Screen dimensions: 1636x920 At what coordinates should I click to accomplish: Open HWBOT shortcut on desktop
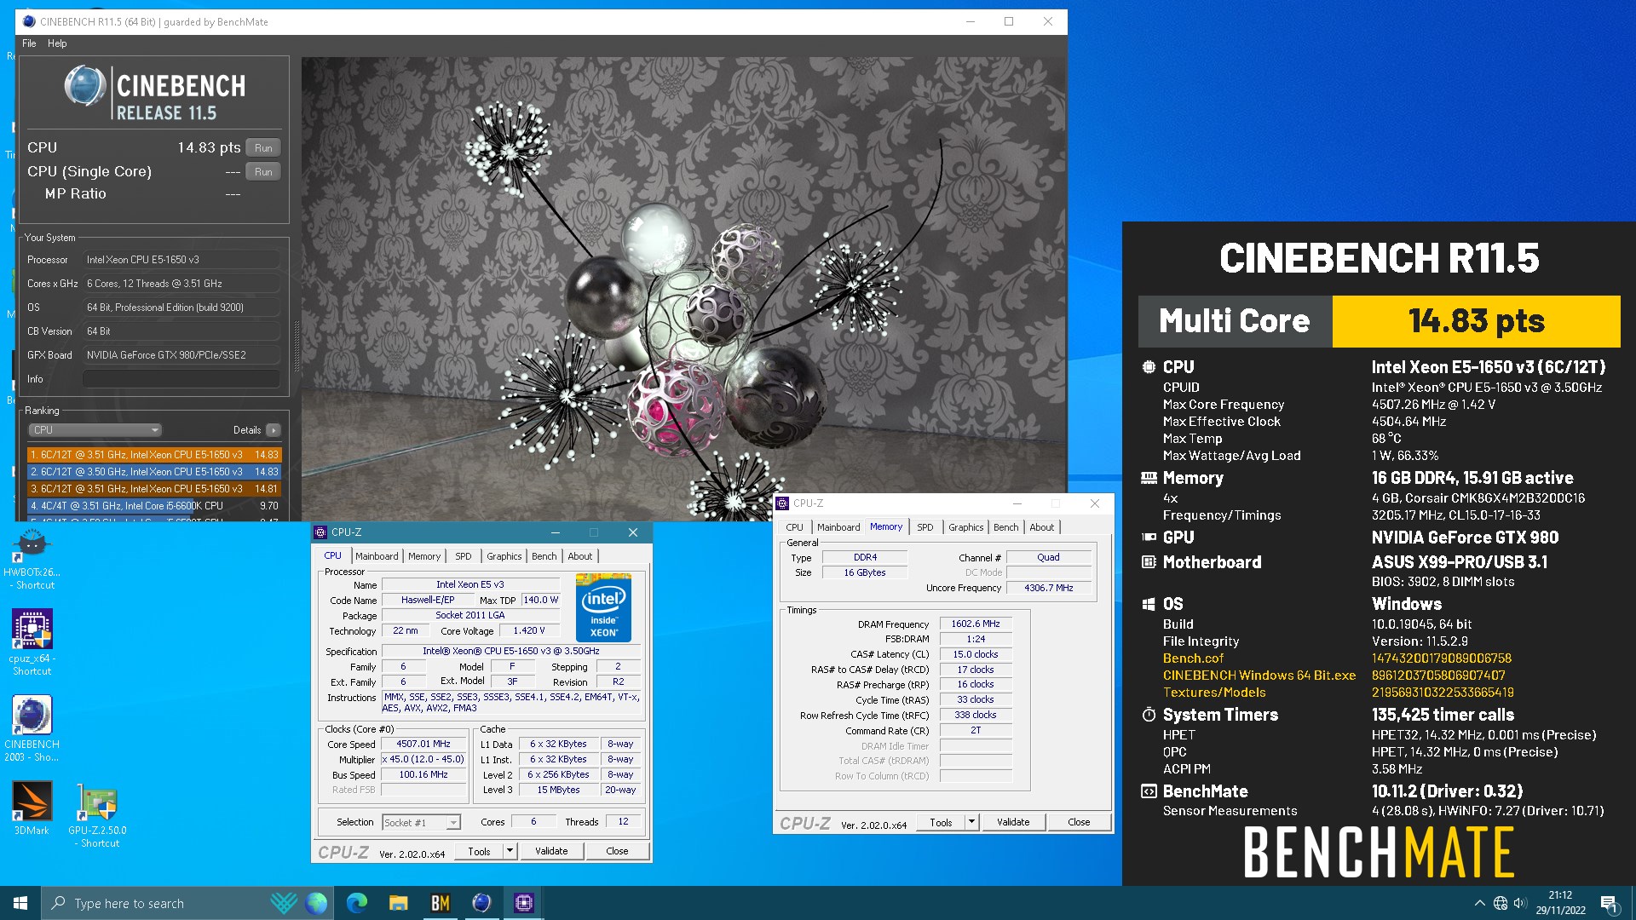click(x=32, y=559)
